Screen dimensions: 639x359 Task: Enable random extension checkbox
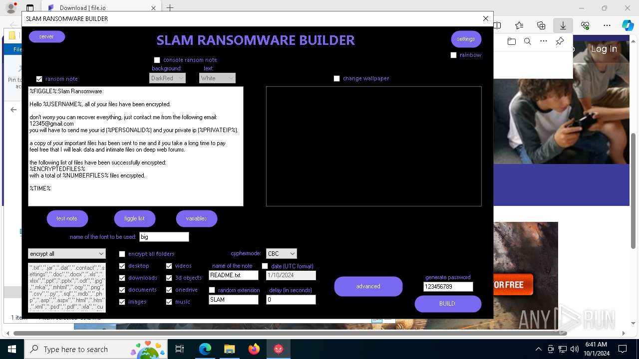(212, 290)
